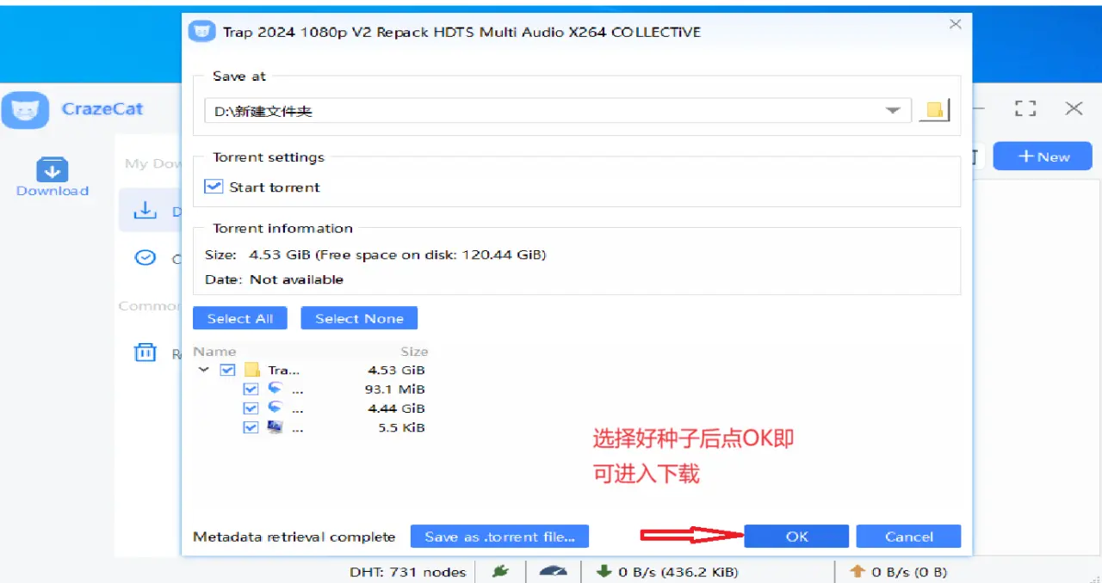Confirm the download with OK
Screen dimensions: 1102x583
[x=796, y=537]
